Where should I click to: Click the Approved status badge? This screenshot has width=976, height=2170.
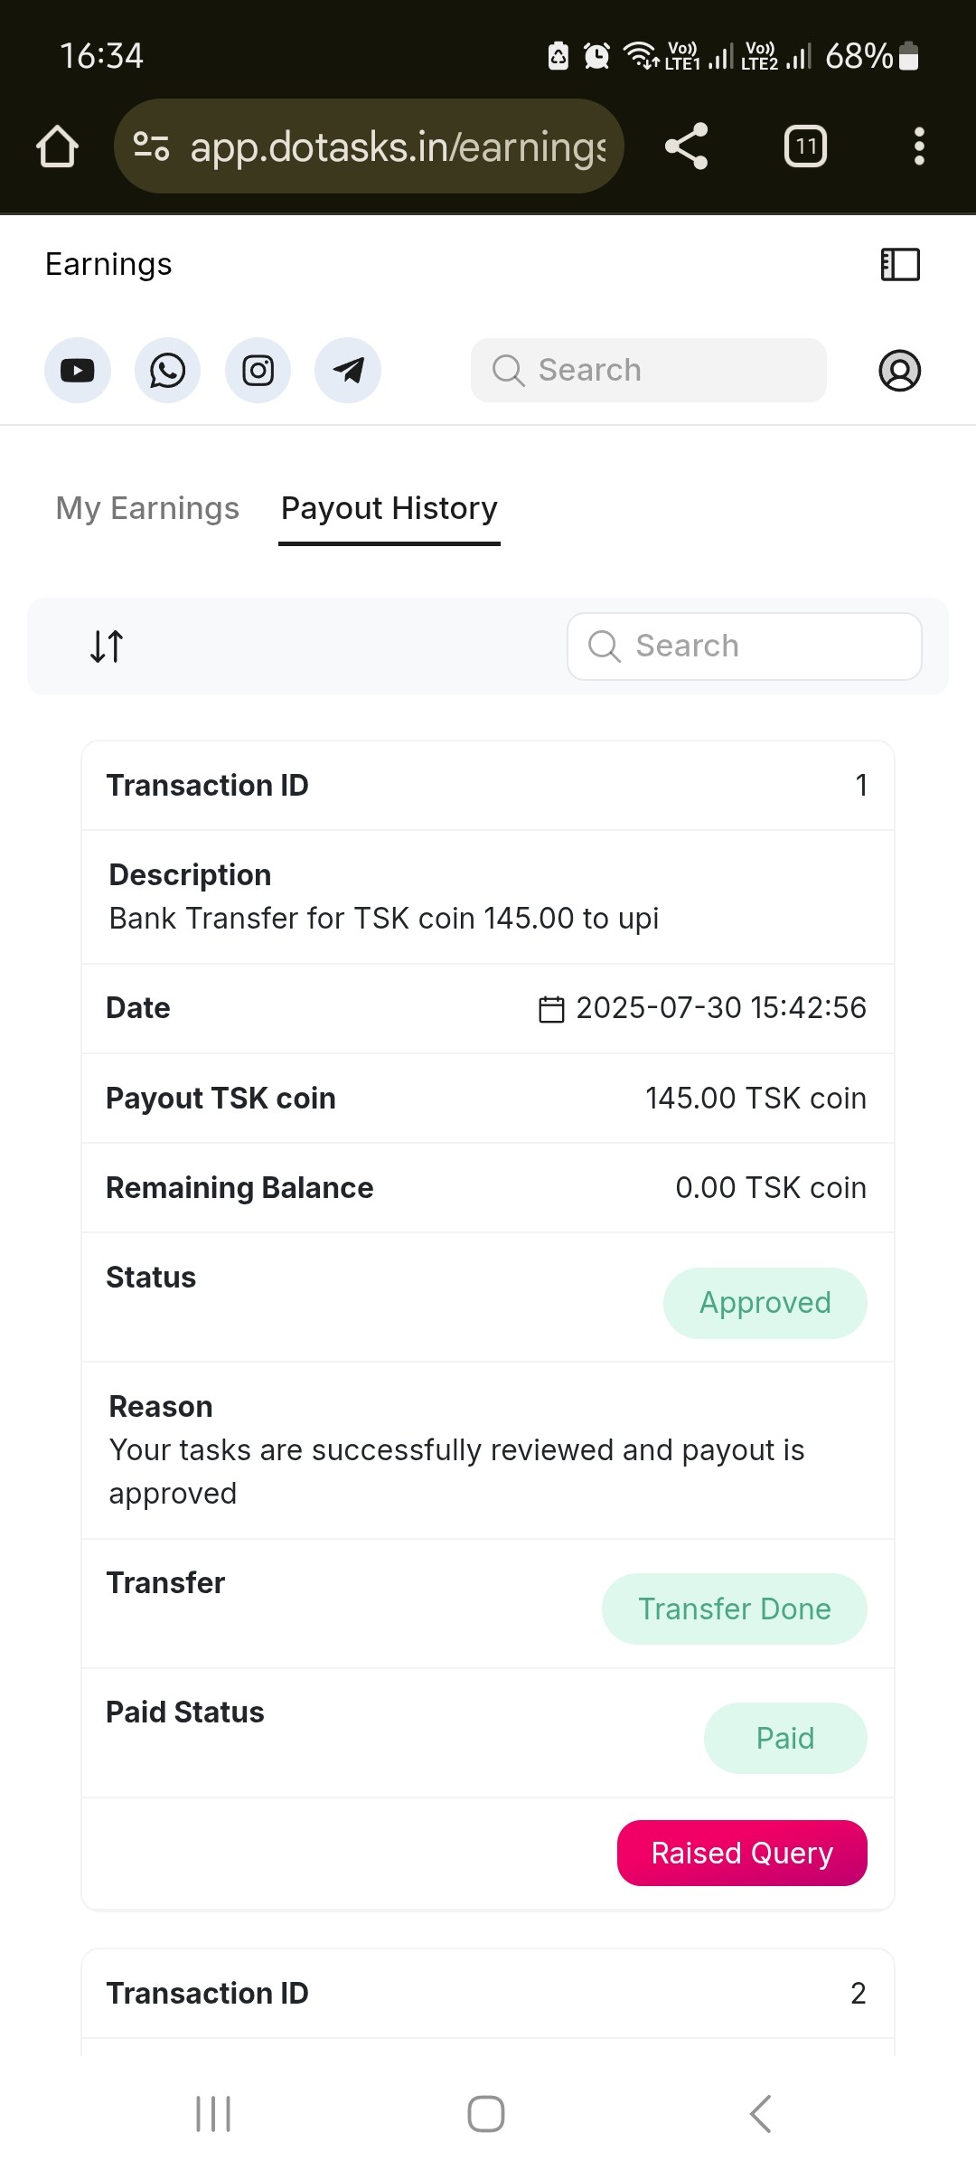coord(765,1303)
